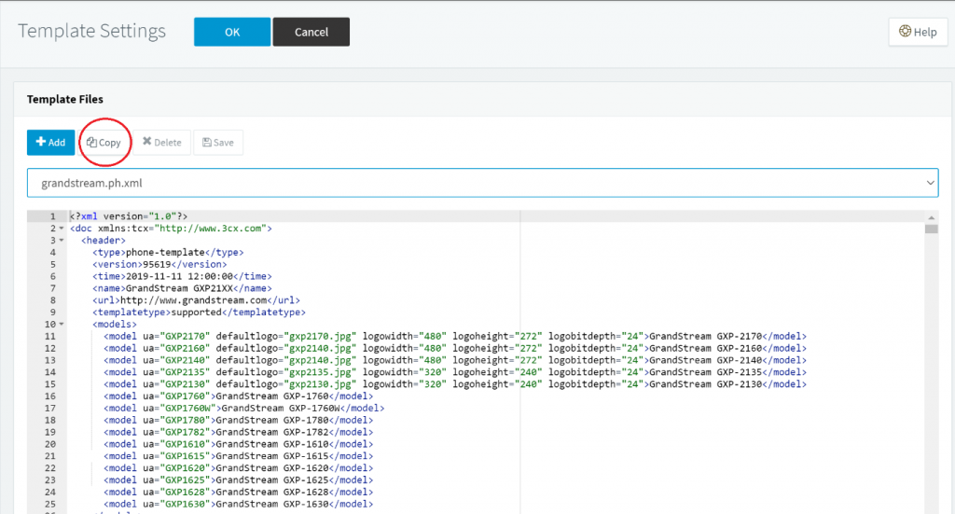Collapse the header section fold arrow

coord(62,241)
